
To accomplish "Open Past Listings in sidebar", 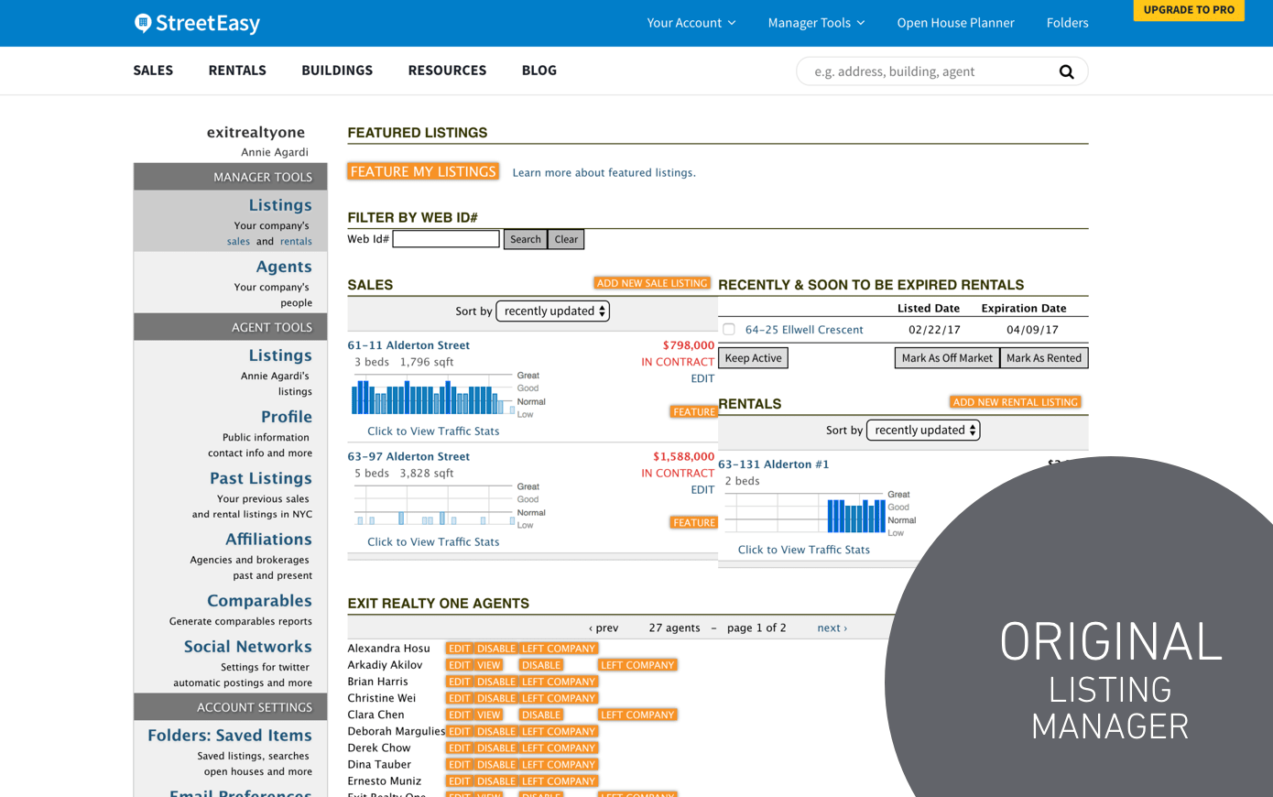I will 261,478.
